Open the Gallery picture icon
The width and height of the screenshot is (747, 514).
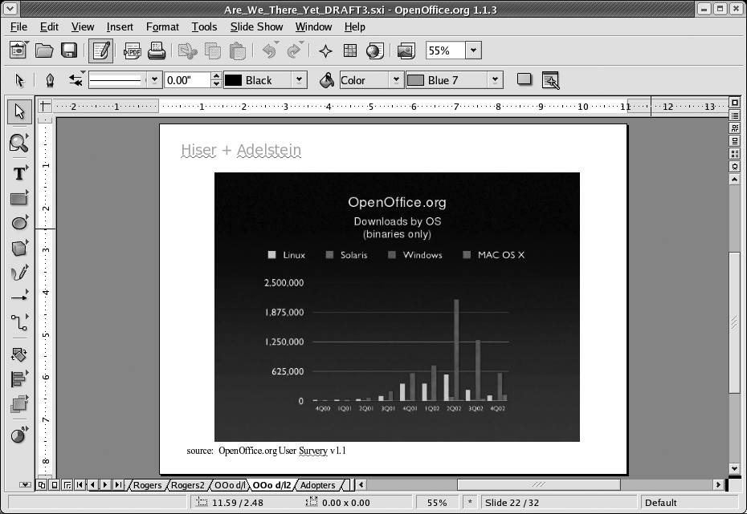[x=406, y=51]
